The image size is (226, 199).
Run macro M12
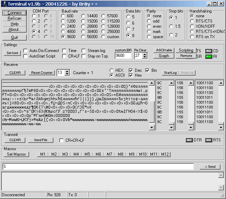(x=165, y=154)
